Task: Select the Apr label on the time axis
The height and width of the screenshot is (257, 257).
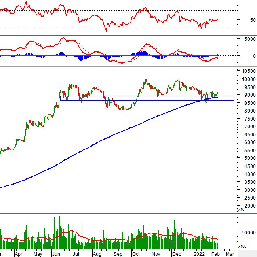Action: pyautogui.click(x=19, y=254)
